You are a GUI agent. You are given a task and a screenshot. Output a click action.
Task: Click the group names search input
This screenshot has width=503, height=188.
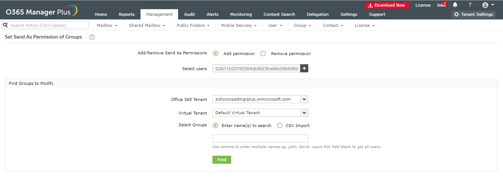(x=260, y=138)
